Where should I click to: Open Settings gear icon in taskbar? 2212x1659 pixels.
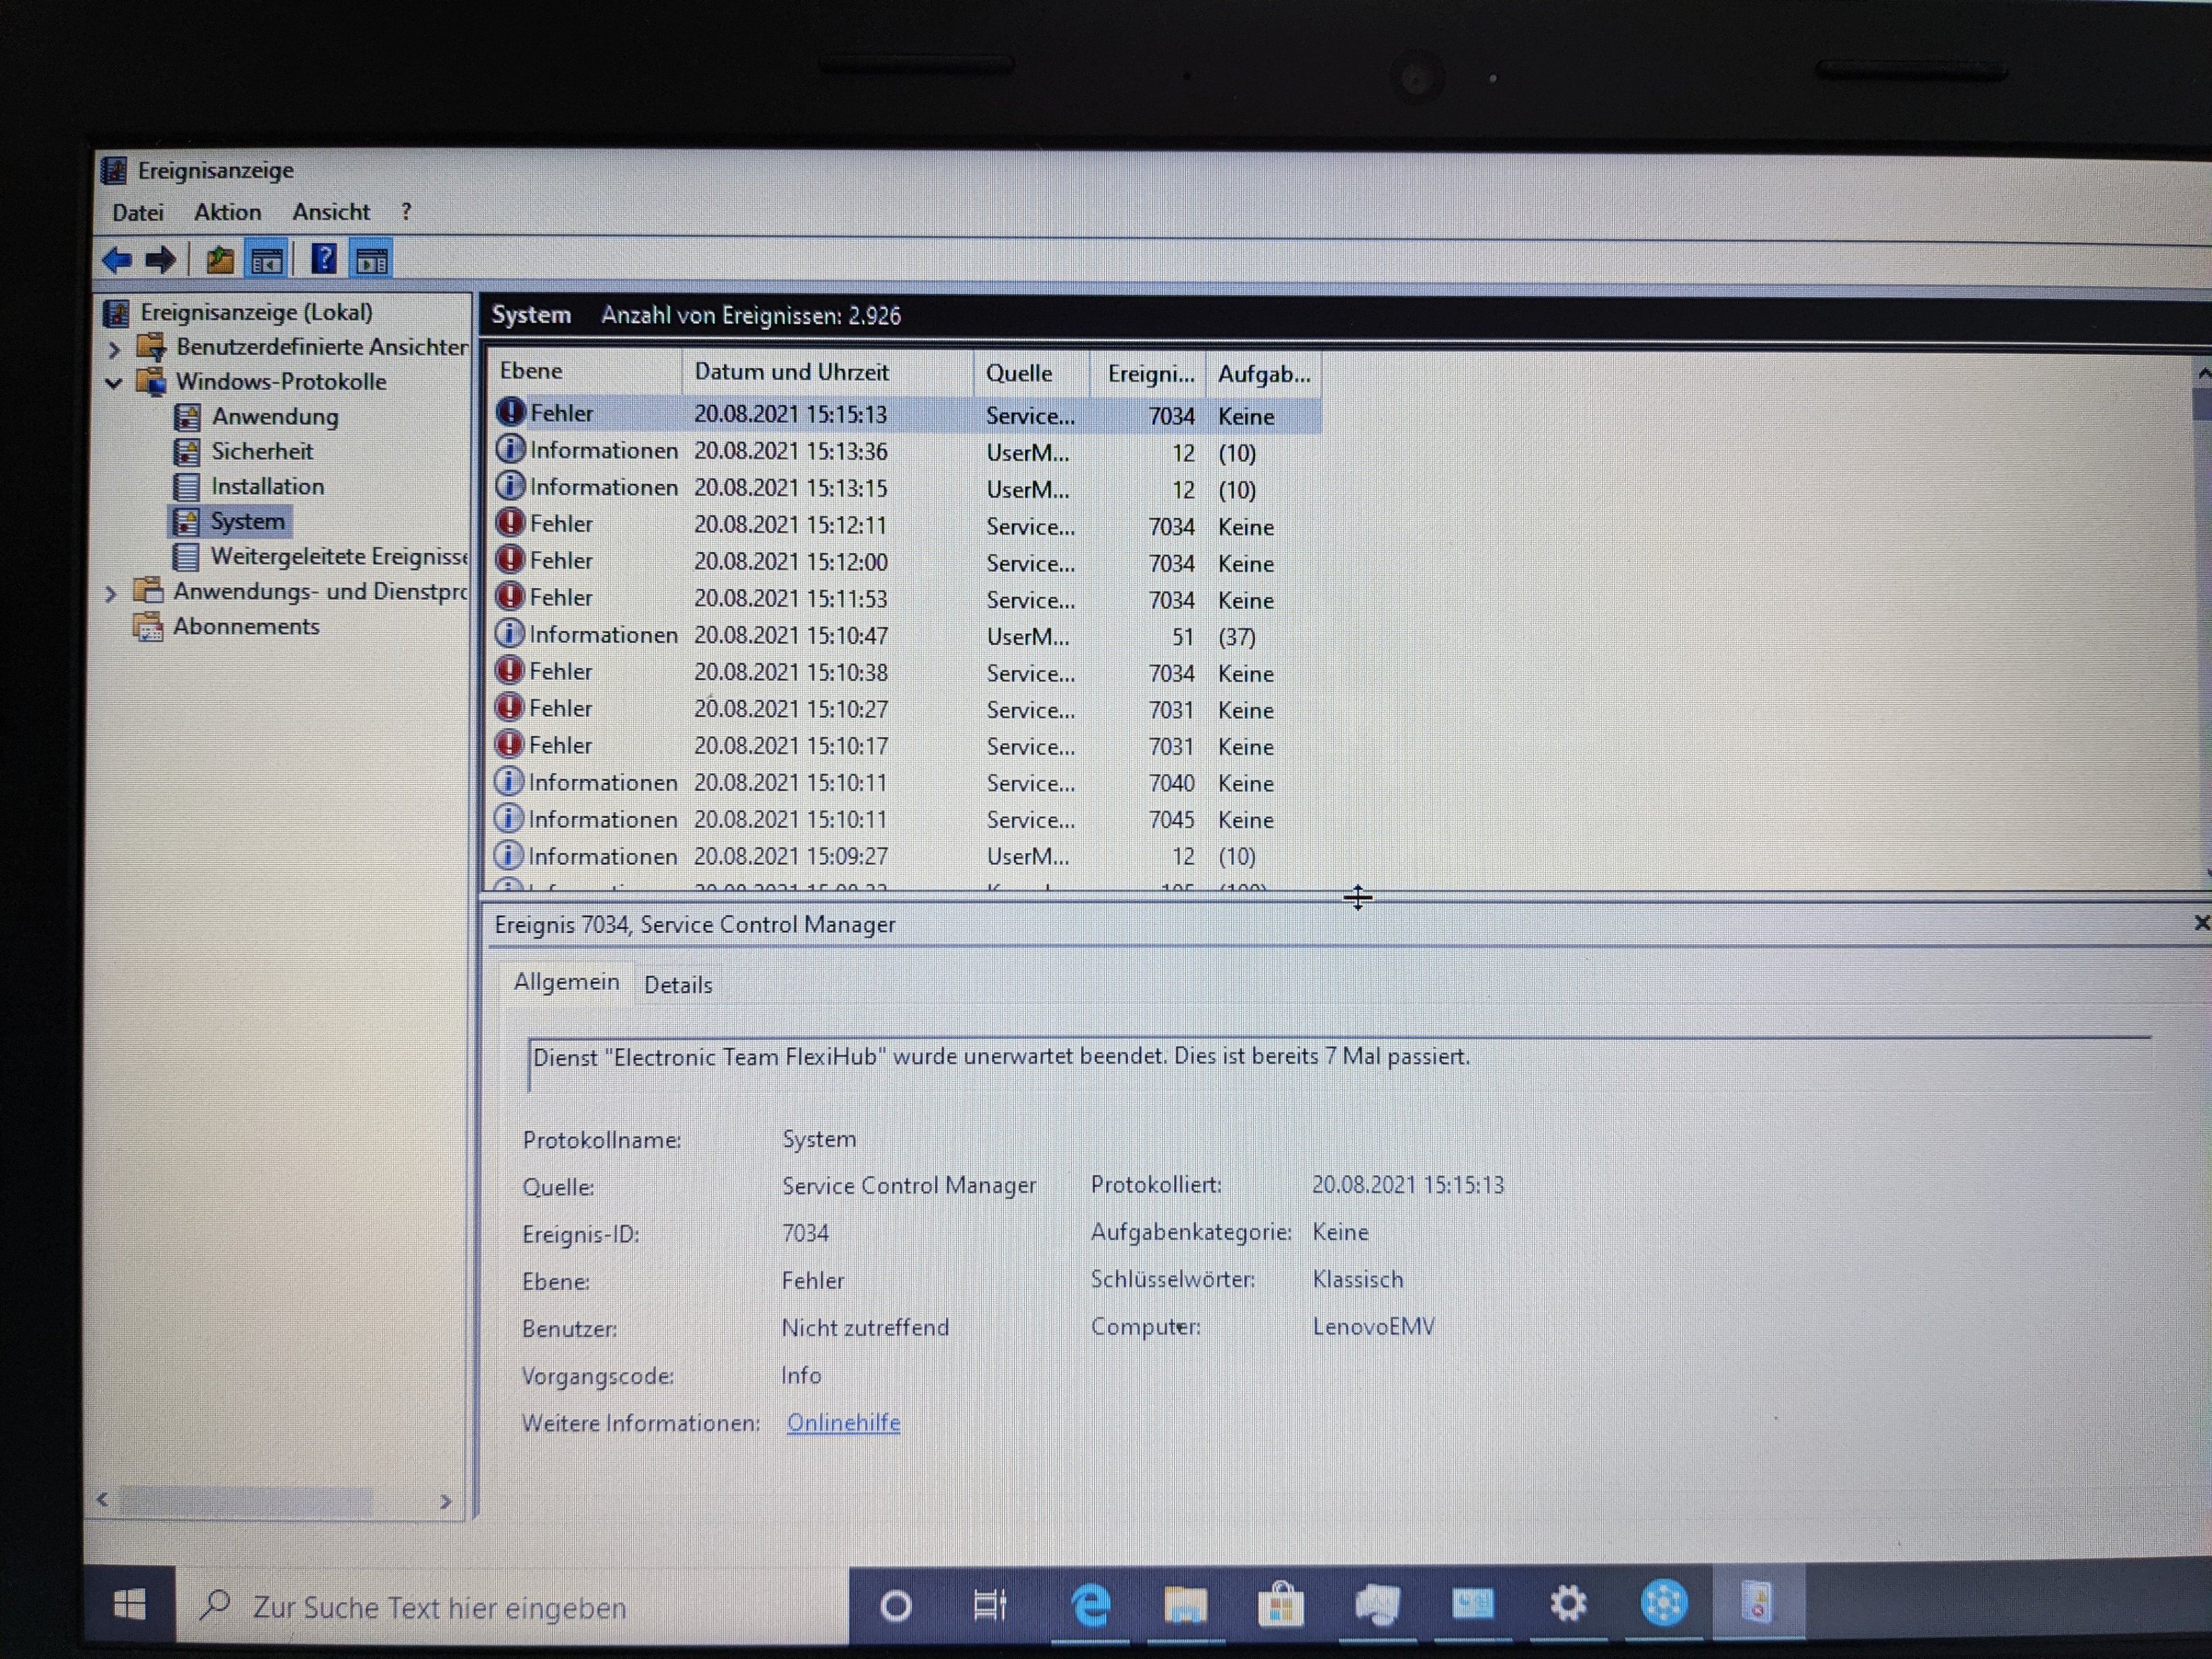(1568, 1603)
